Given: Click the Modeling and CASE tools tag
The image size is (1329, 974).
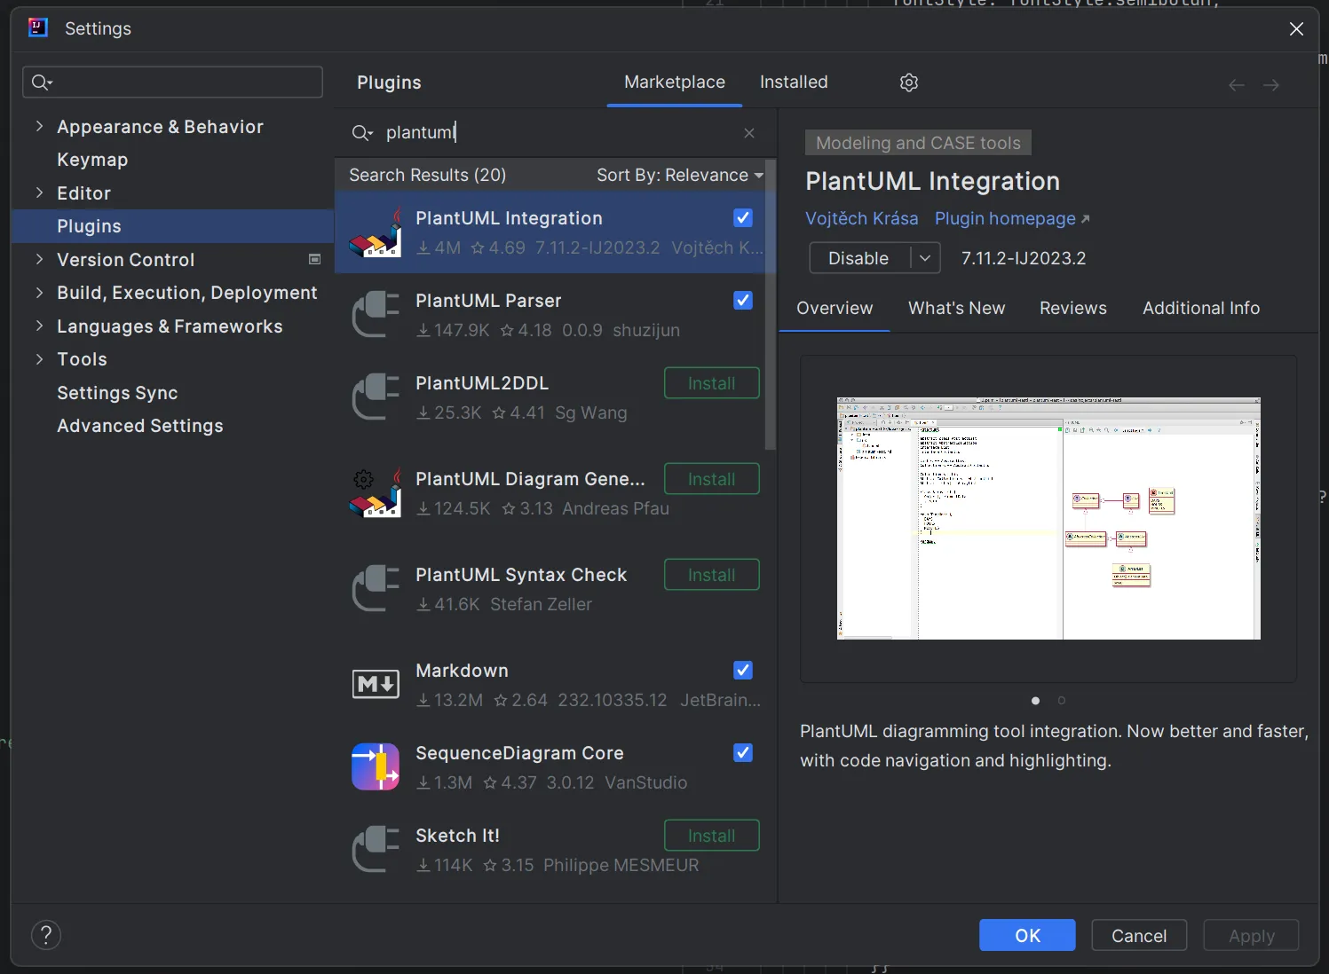Looking at the screenshot, I should coord(918,143).
